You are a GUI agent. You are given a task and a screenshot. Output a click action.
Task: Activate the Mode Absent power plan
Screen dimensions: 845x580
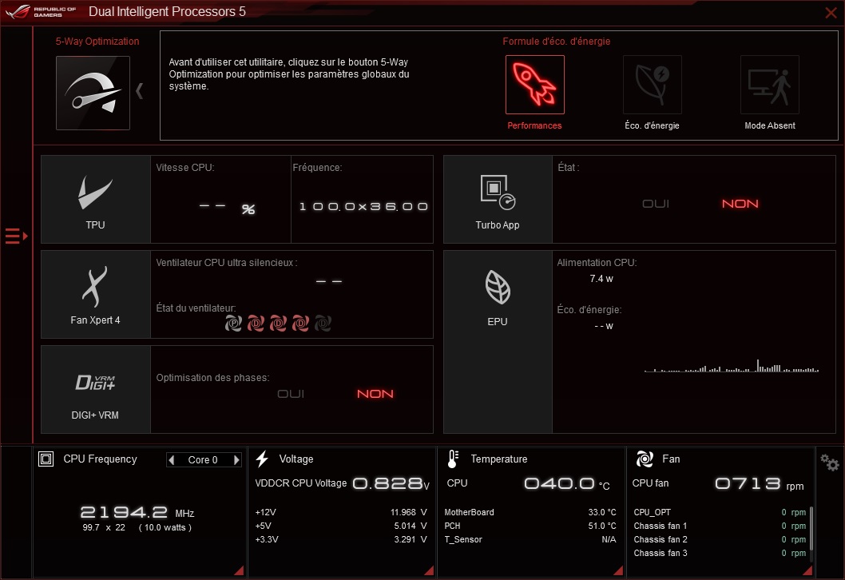point(769,85)
